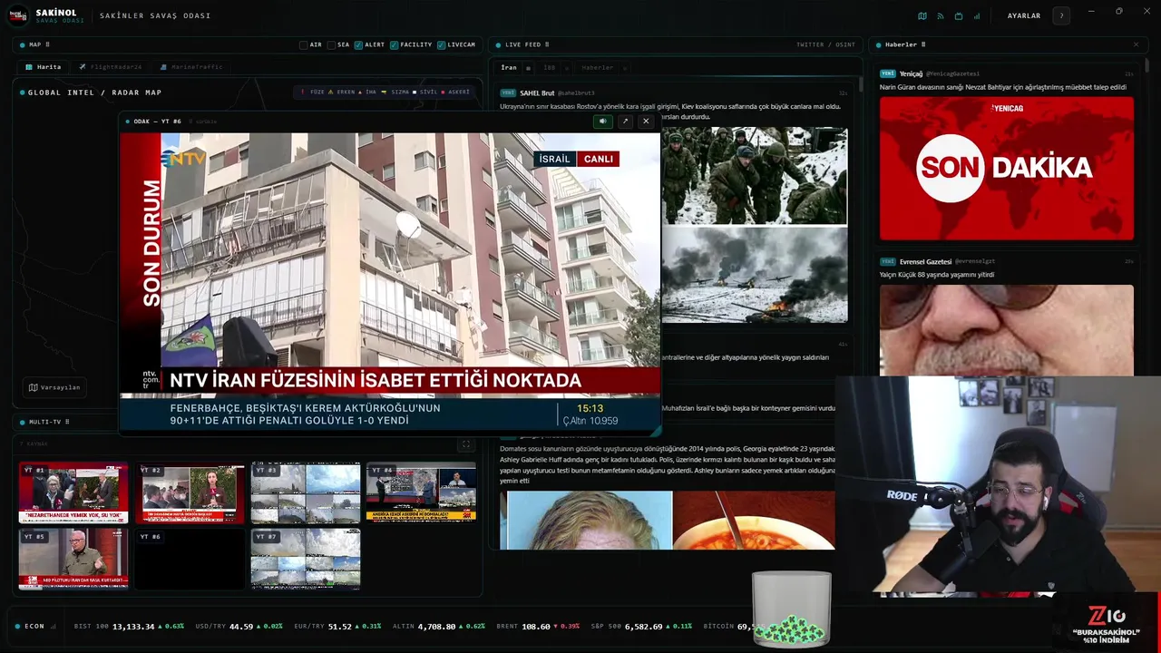
Task: Click the FÜZE legend item on radar map
Action: pyautogui.click(x=313, y=92)
